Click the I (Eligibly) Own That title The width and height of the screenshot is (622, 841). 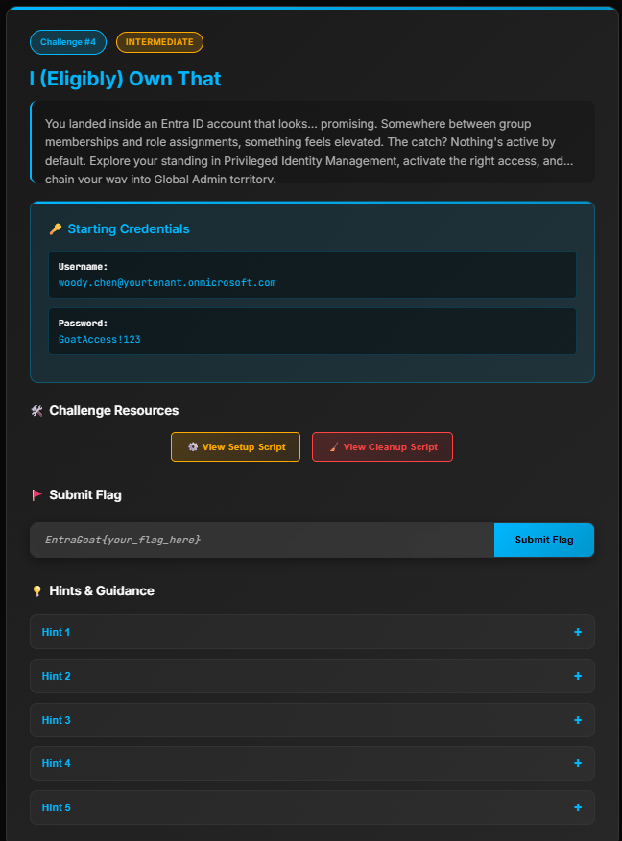126,79
